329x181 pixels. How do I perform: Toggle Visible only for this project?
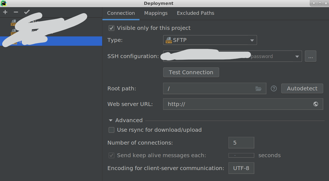pos(111,28)
